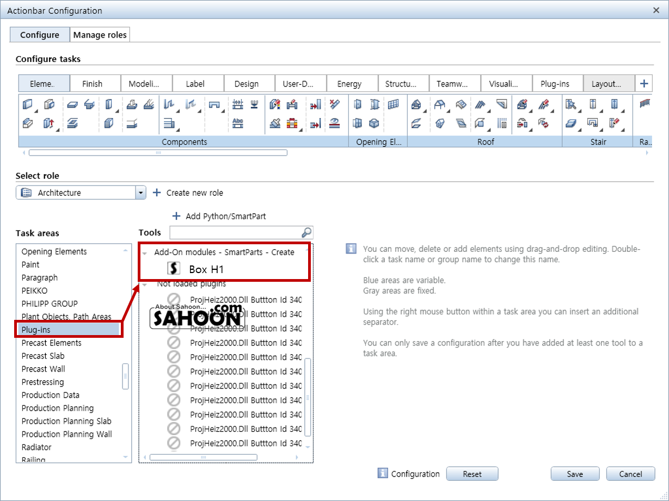Click the Cancel button
The width and height of the screenshot is (669, 501).
[x=631, y=474]
